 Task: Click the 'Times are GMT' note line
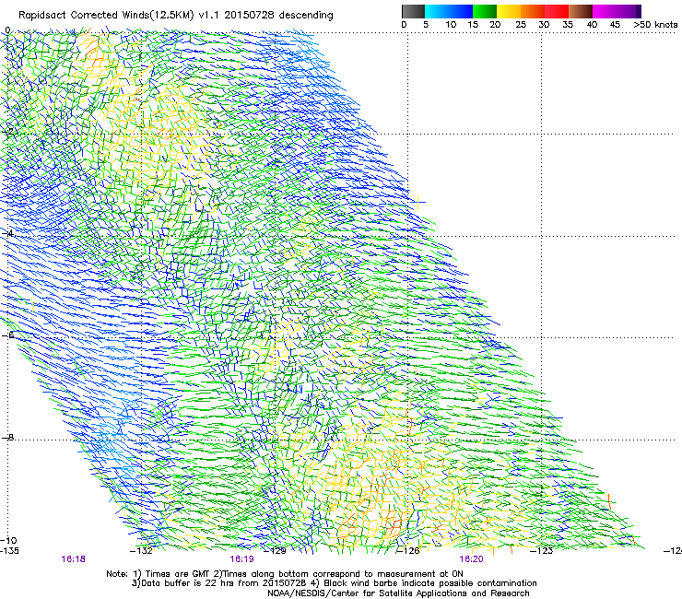click(285, 574)
